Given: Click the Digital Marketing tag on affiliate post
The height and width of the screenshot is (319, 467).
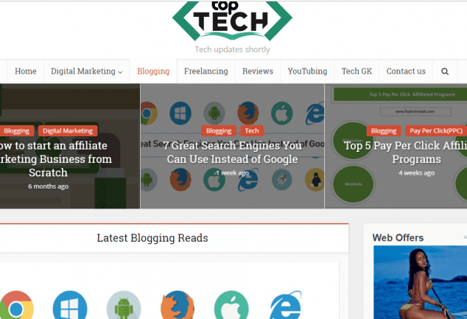Looking at the screenshot, I should (x=68, y=130).
